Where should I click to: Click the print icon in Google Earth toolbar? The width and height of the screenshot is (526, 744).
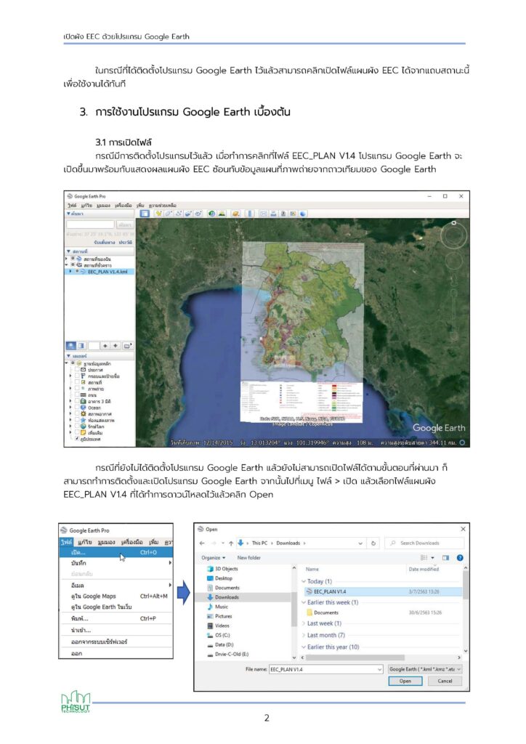(274, 214)
